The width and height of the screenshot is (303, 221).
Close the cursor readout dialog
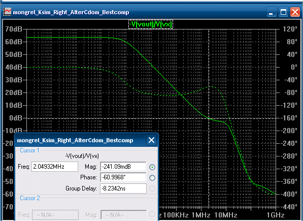pyautogui.click(x=151, y=140)
